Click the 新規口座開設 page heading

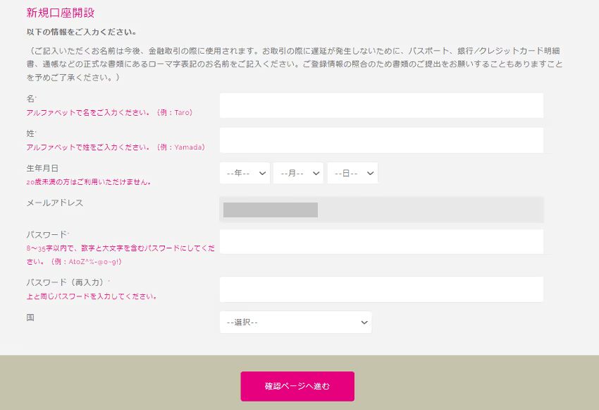tap(59, 13)
